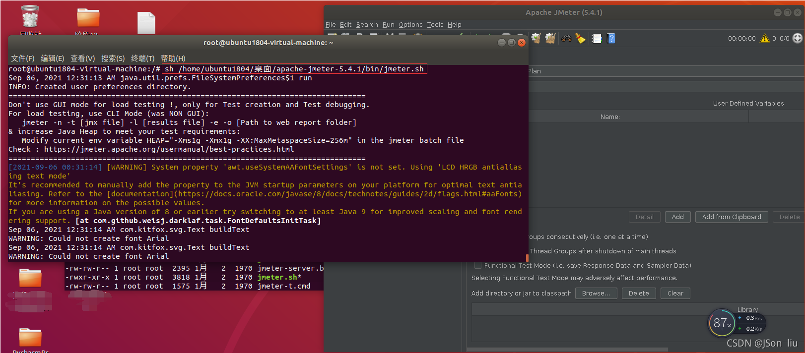The image size is (805, 353).
Task: Click the best-practices.html URL in terminal
Action: pyautogui.click(x=169, y=149)
